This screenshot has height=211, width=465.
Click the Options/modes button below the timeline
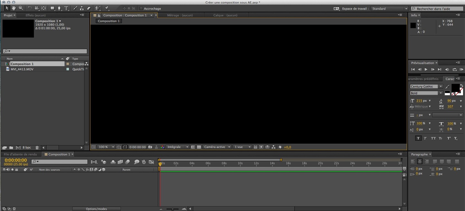click(x=96, y=208)
